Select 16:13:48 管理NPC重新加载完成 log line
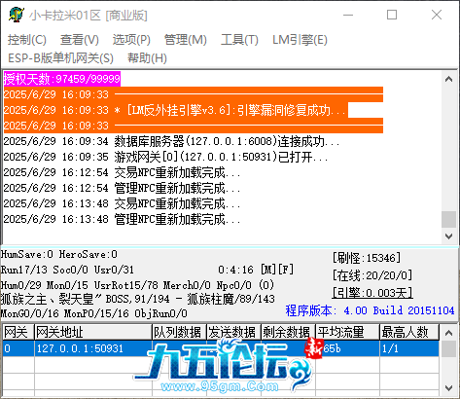460x399 pixels. click(x=123, y=219)
